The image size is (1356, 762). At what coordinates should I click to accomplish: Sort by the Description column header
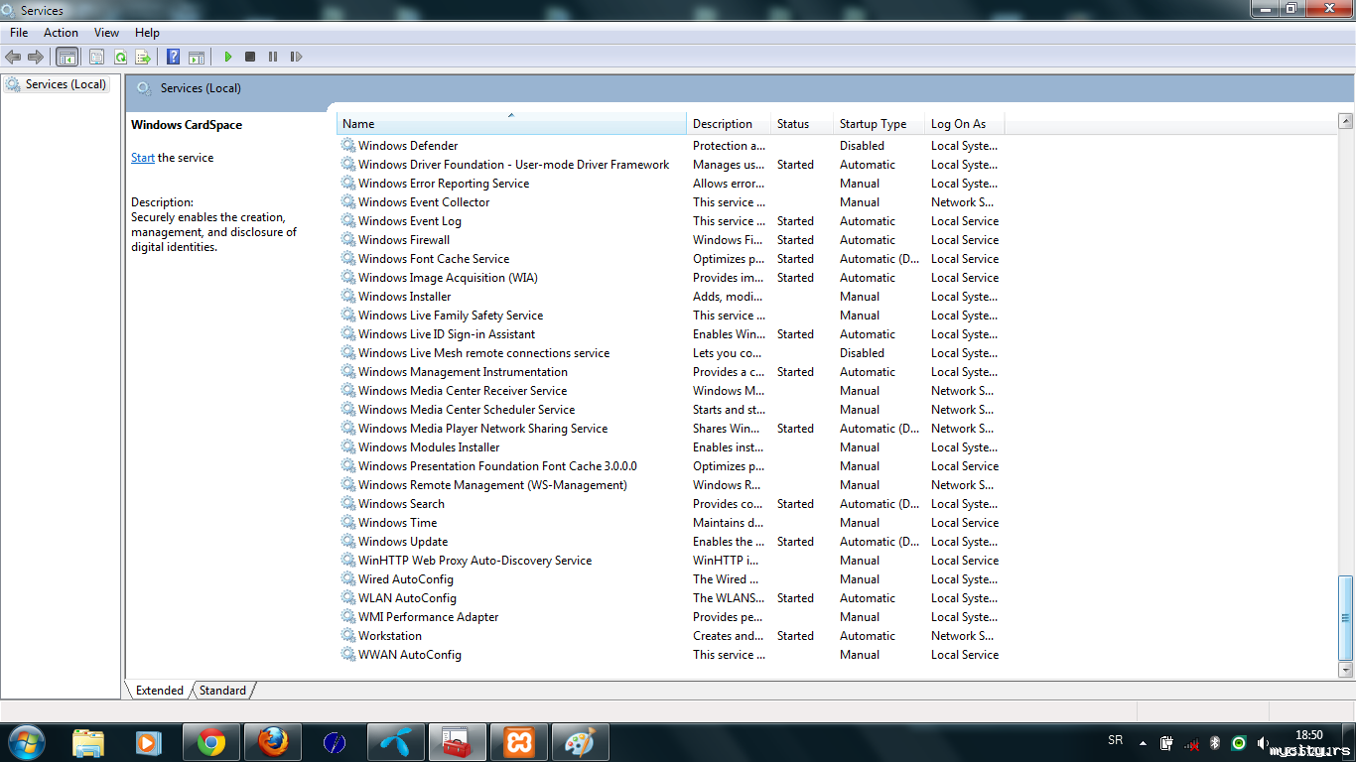(x=729, y=124)
